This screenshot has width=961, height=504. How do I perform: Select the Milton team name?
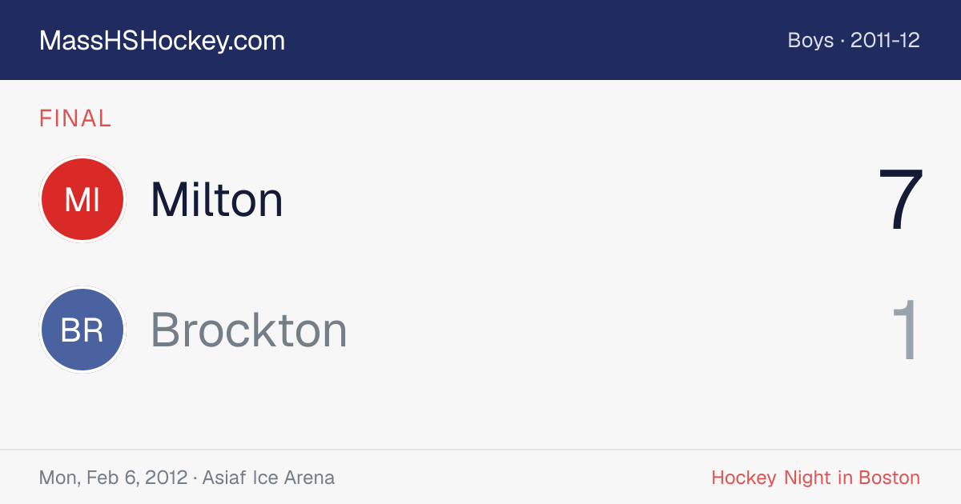tap(217, 199)
